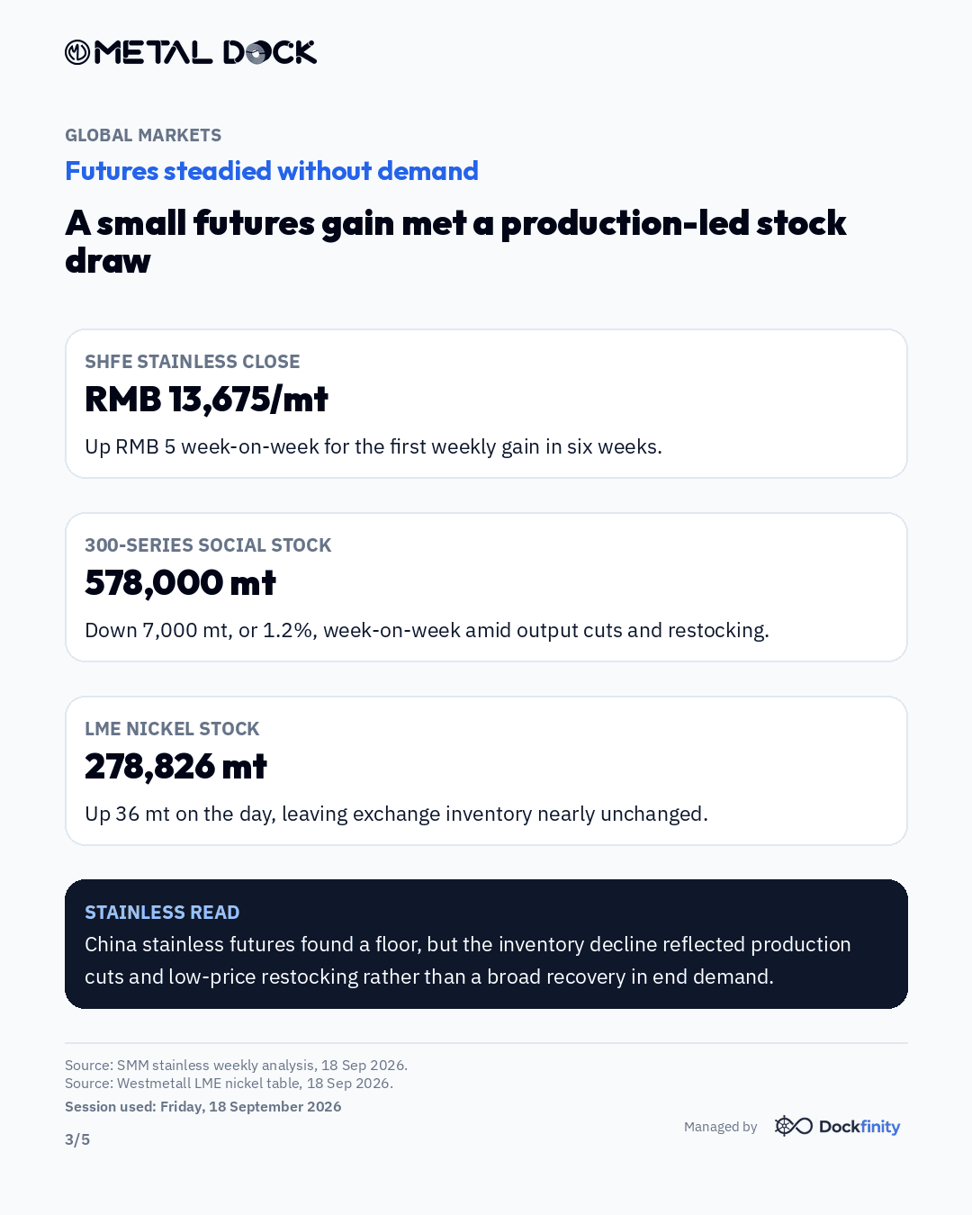Click the 3/5 page indicator
Viewport: 972px width, 1215px height.
77,1139
